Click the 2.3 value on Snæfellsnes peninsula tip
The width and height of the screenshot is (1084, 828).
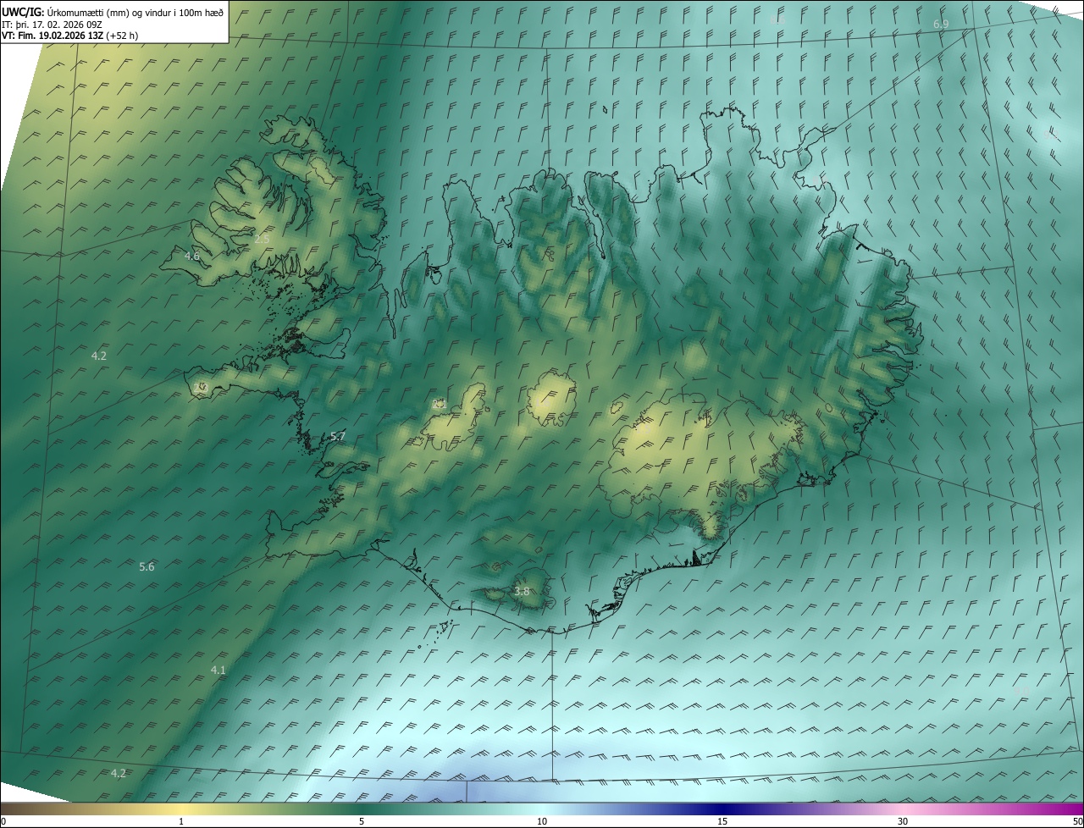coord(200,388)
